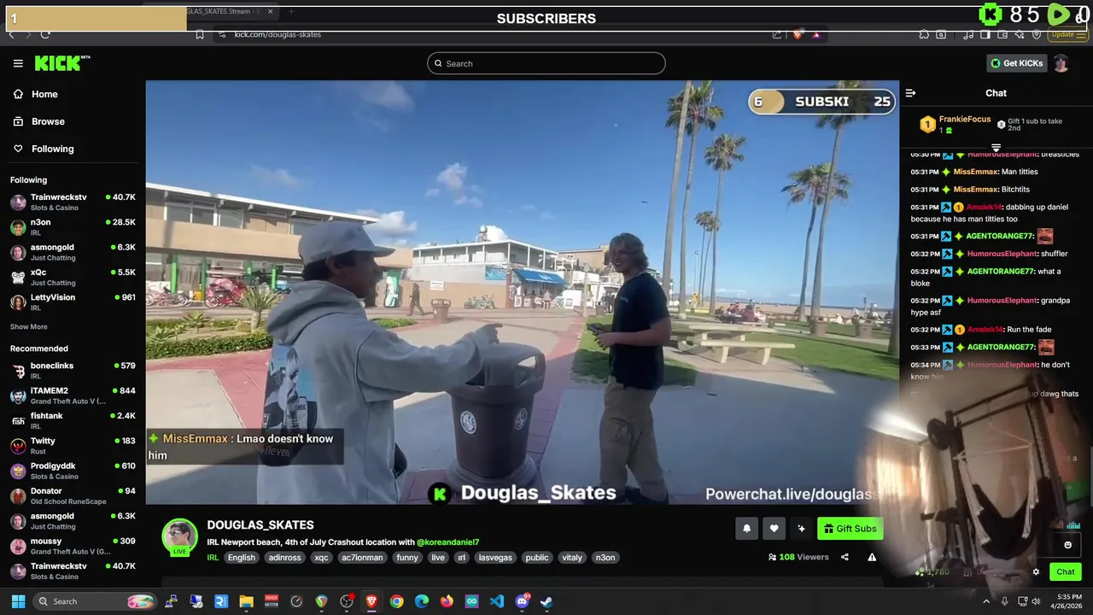Open Firefox from taskbar
This screenshot has width=1093, height=615.
click(447, 601)
